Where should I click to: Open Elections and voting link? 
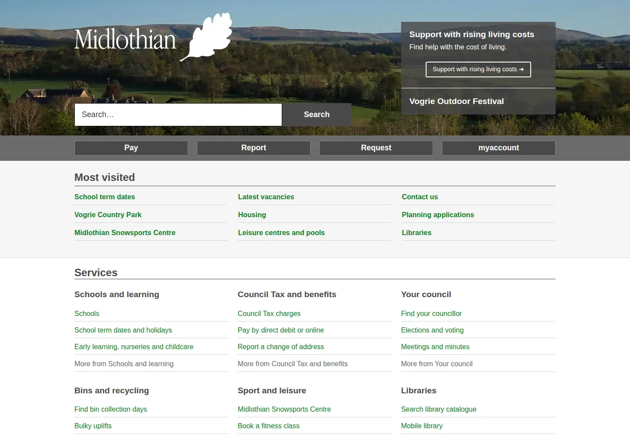[x=432, y=330]
